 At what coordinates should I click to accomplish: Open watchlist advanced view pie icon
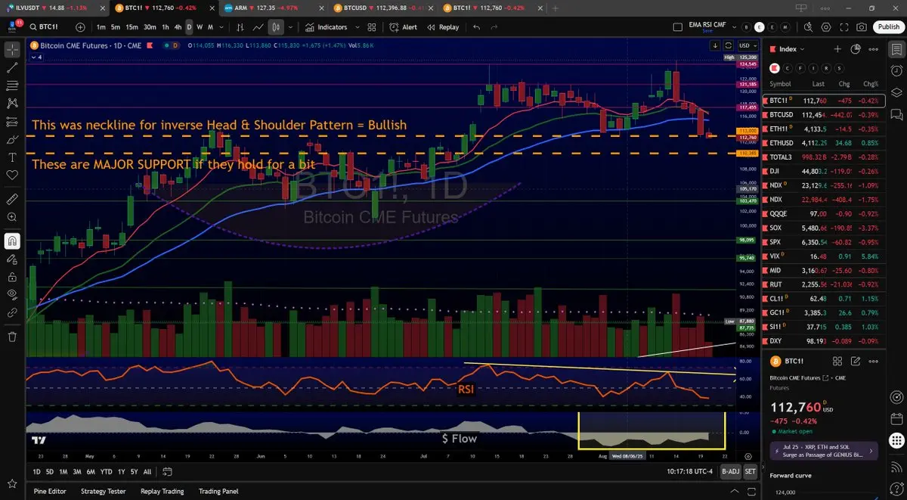[856, 49]
